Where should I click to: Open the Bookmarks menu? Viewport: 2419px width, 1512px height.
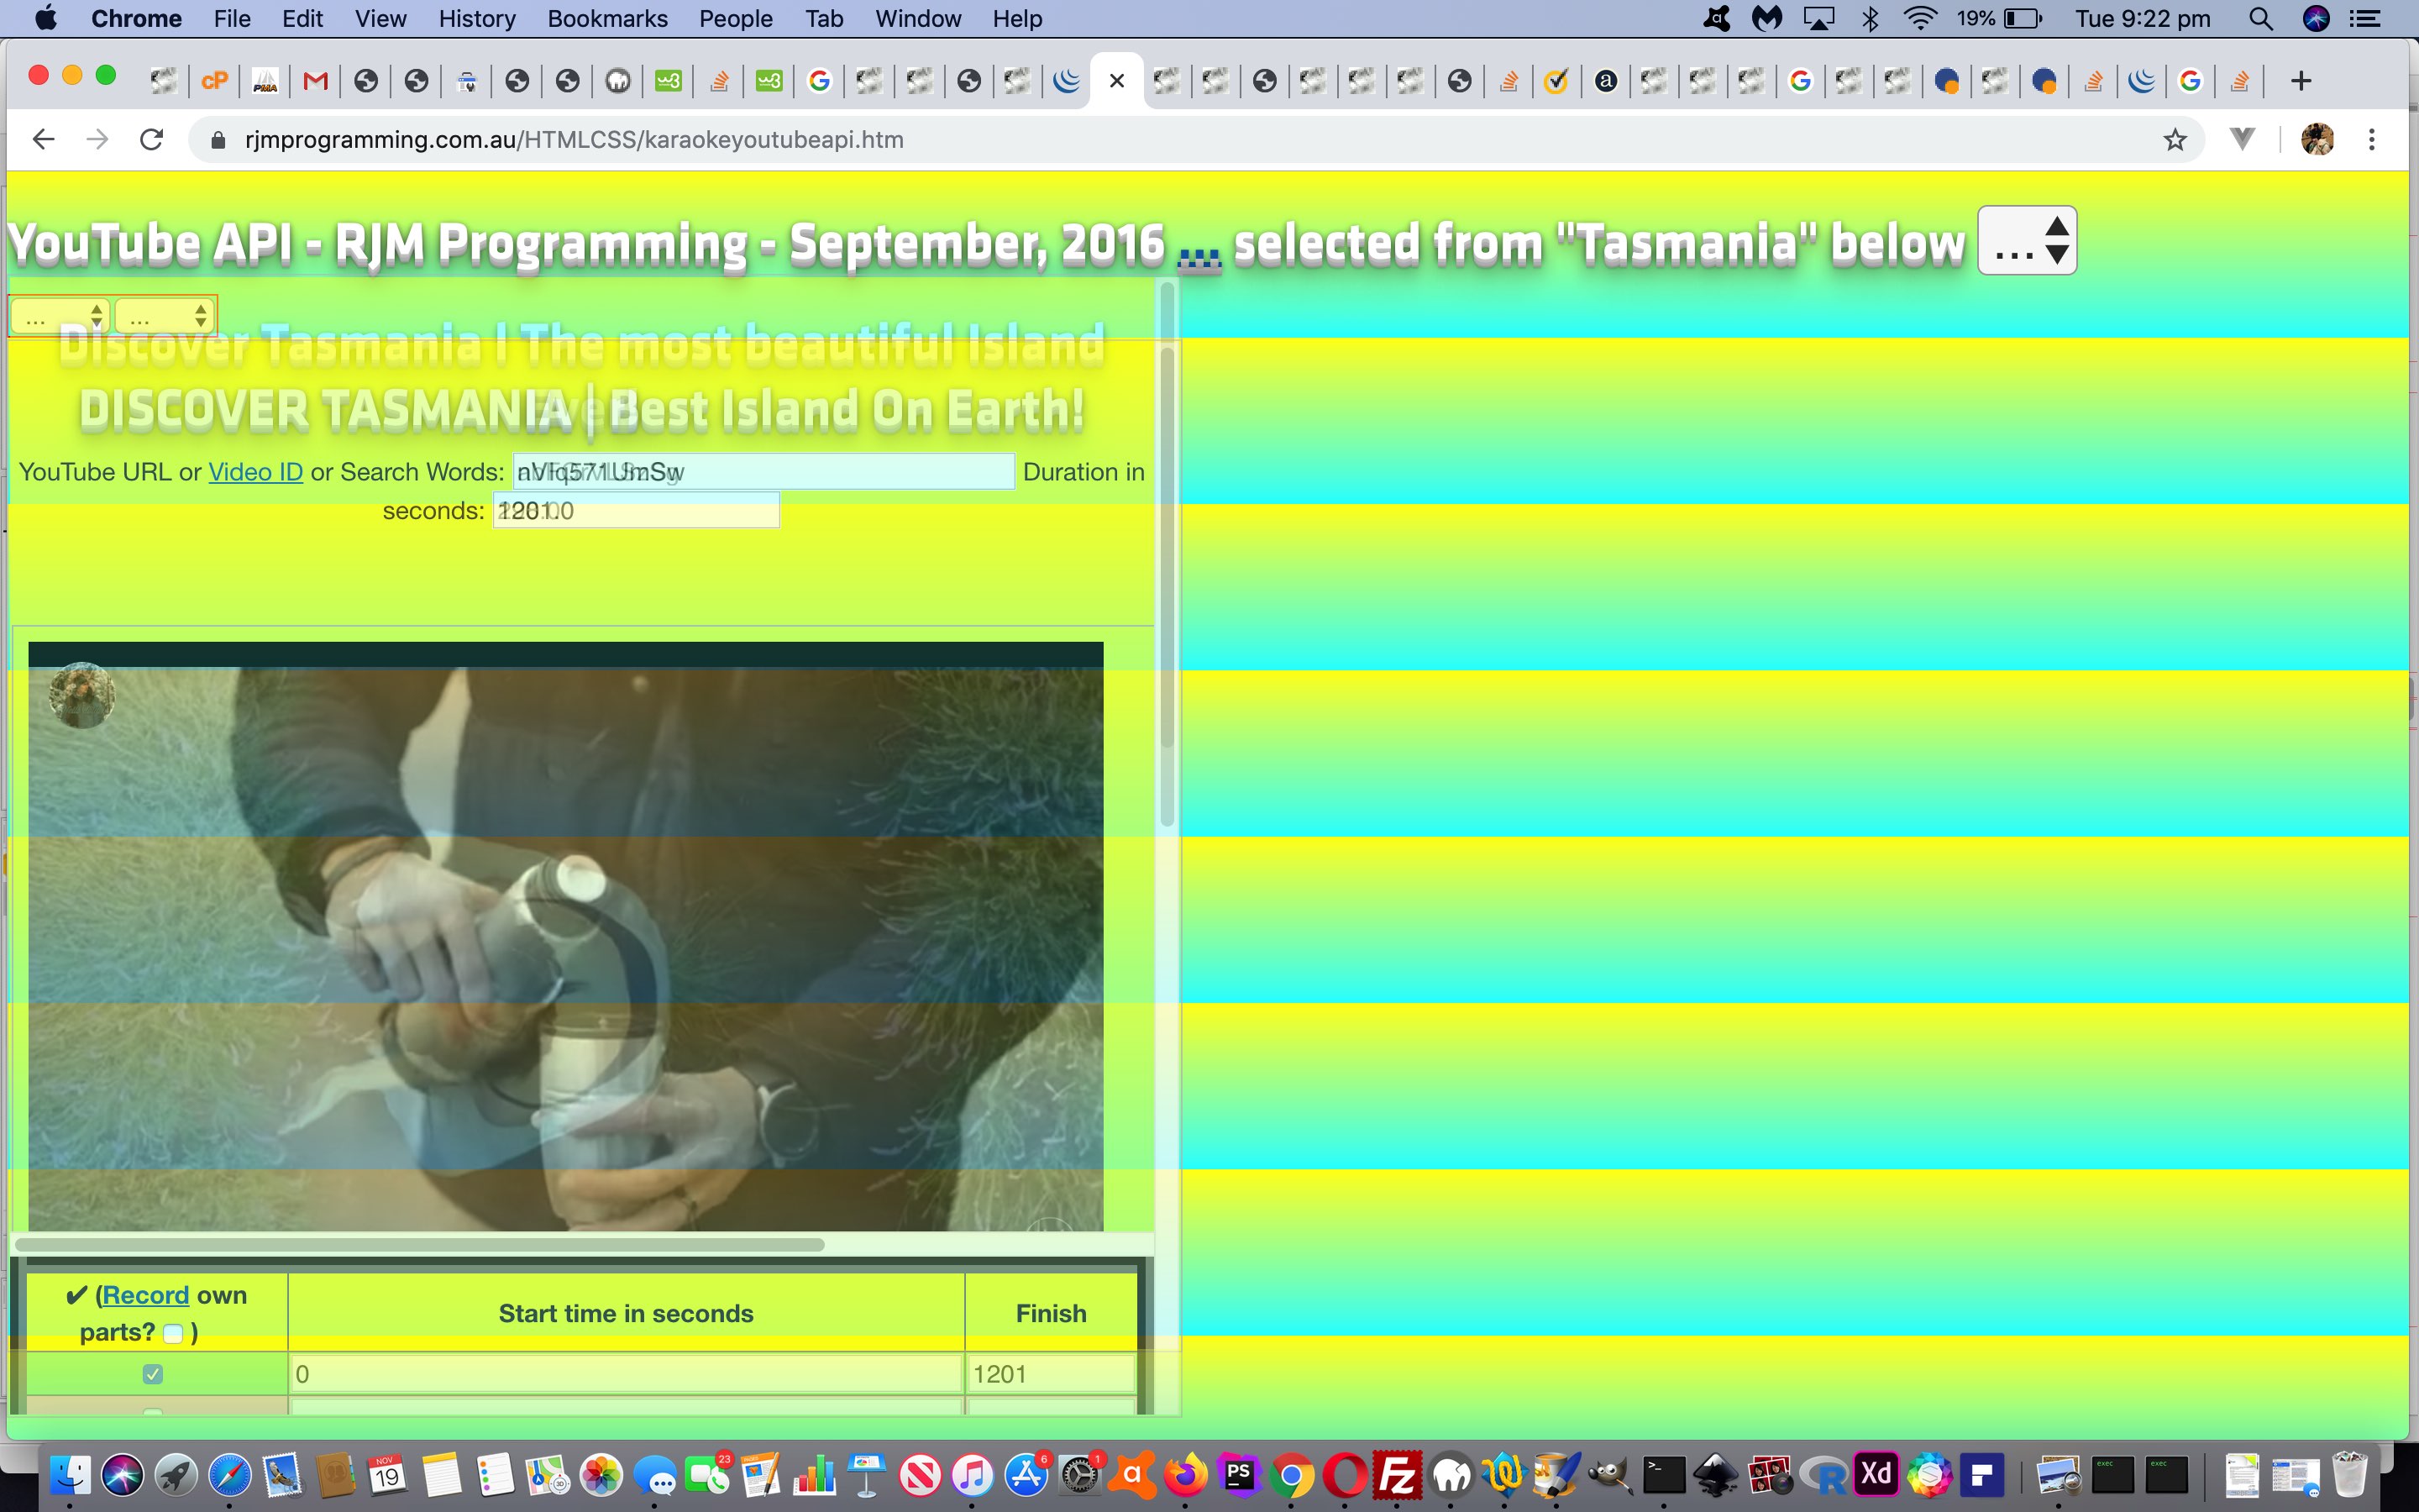tap(606, 18)
